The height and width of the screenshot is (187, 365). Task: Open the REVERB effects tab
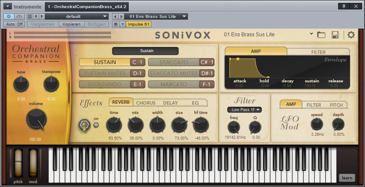(x=121, y=102)
